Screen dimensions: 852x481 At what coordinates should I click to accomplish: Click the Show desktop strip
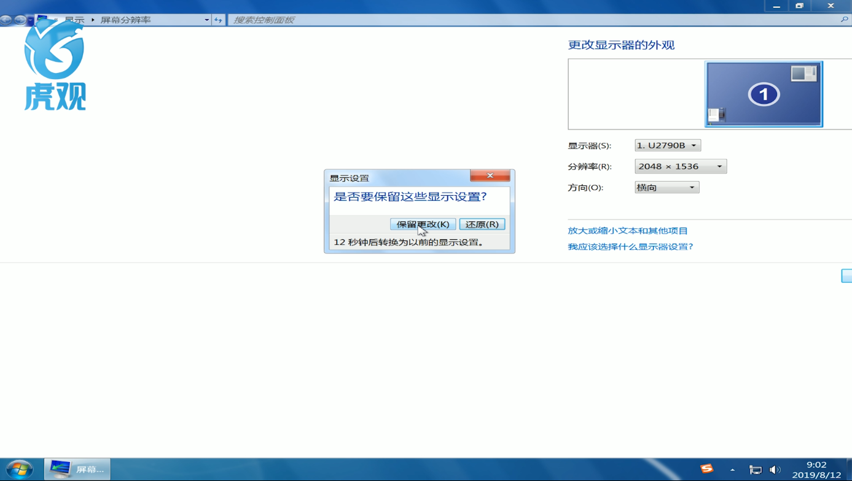[849, 469]
